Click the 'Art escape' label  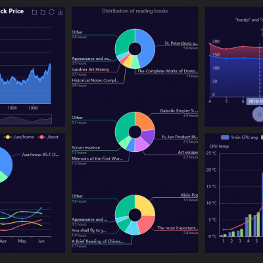click(x=188, y=153)
